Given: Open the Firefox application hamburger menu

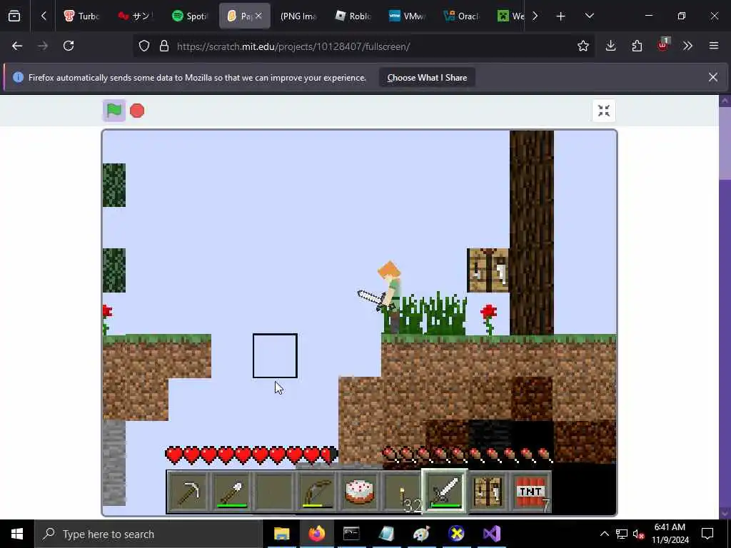Looking at the screenshot, I should 714,46.
